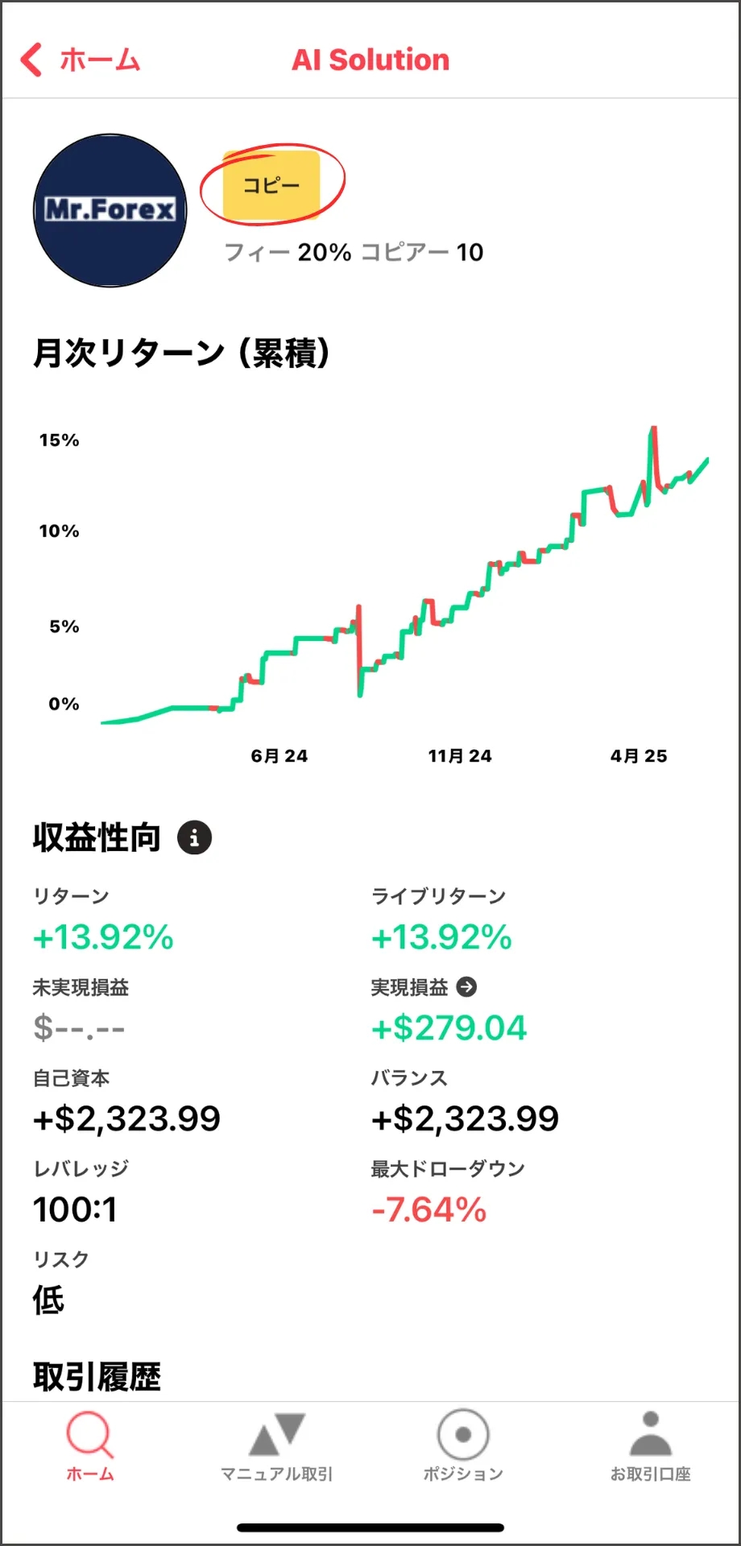Open 実現損益 details arrow icon
741x1546 pixels.
466,986
